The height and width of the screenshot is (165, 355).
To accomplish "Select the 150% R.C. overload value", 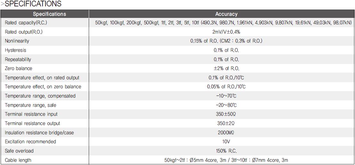I will (226, 151).
